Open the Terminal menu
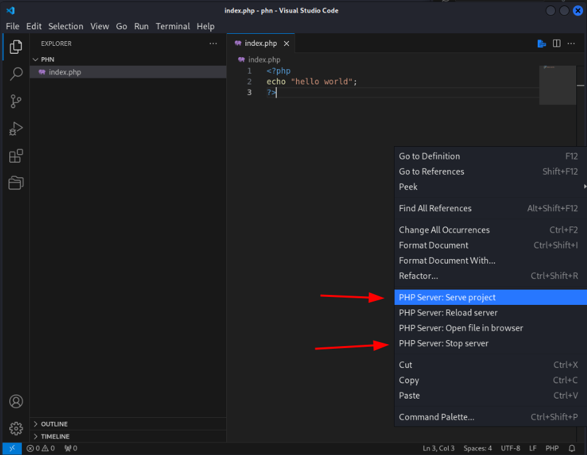This screenshot has height=455, width=587. [x=172, y=26]
